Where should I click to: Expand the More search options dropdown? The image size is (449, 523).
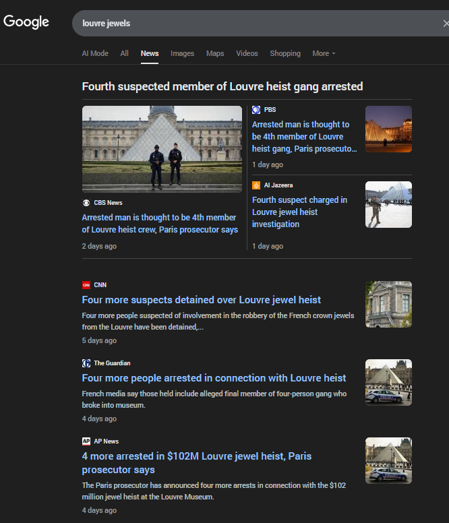[x=324, y=53]
